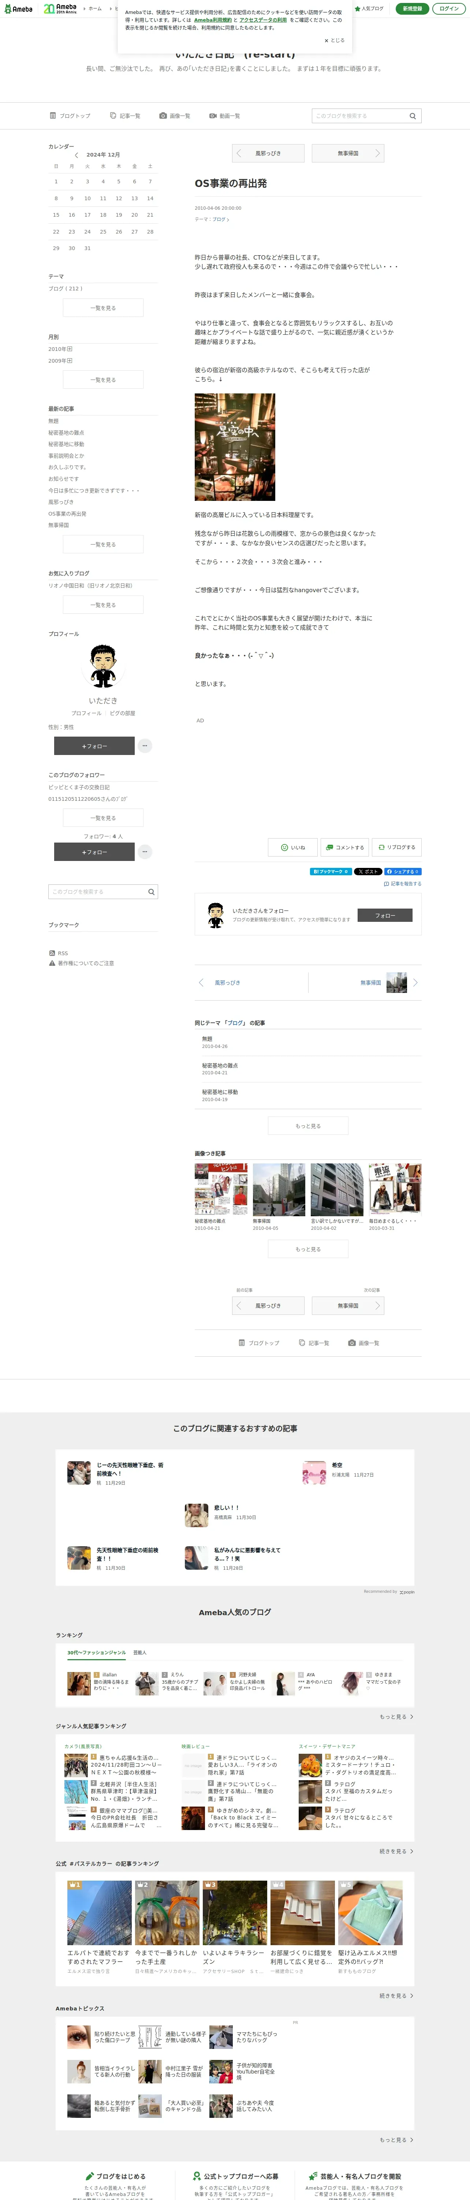Open the 著作権についてのご注意 warning link
This screenshot has height=2200, width=470.
pyautogui.click(x=82, y=963)
